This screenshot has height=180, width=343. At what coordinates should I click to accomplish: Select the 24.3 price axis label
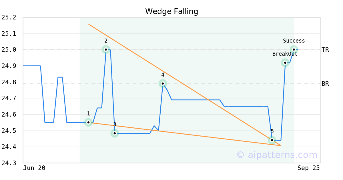(x=9, y=163)
